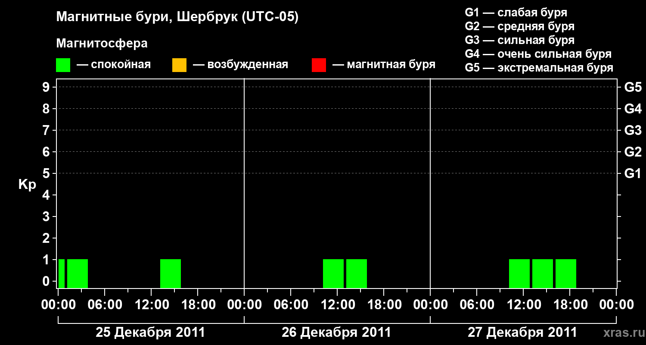Click the narrow green bar at 00:00 December 25

click(x=62, y=273)
